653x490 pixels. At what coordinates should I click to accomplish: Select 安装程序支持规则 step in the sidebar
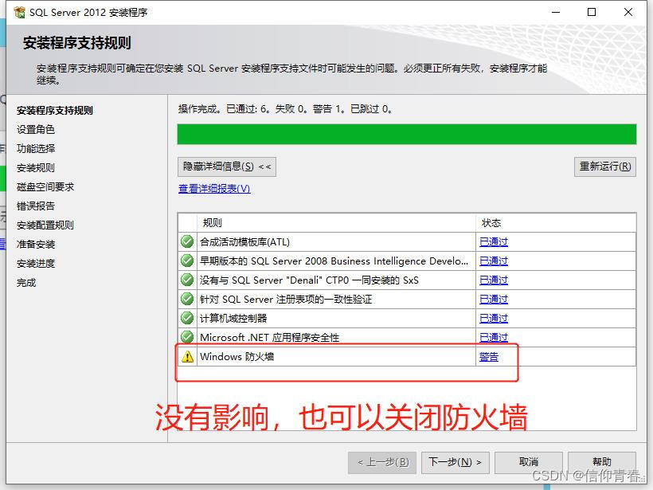55,111
